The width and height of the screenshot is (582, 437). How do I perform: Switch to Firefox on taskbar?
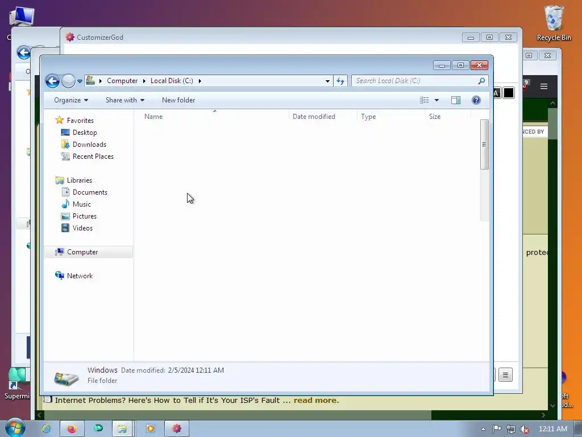(x=72, y=428)
